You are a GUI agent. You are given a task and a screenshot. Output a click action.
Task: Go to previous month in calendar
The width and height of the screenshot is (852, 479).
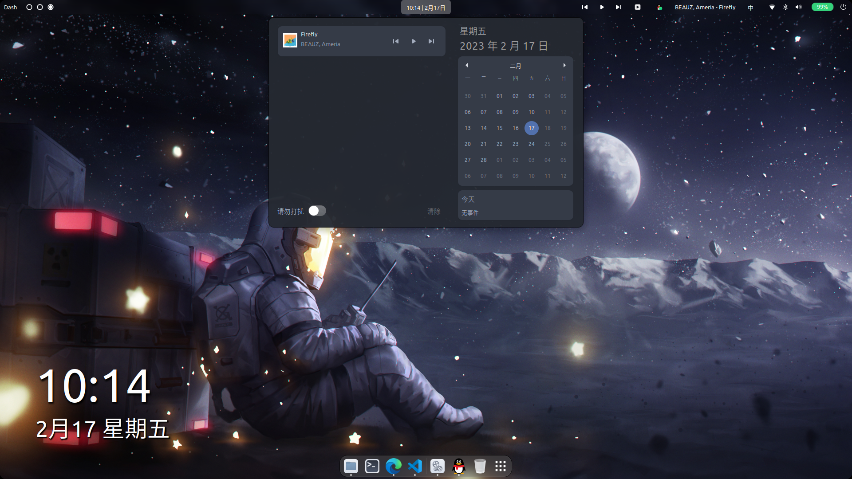[x=467, y=65]
